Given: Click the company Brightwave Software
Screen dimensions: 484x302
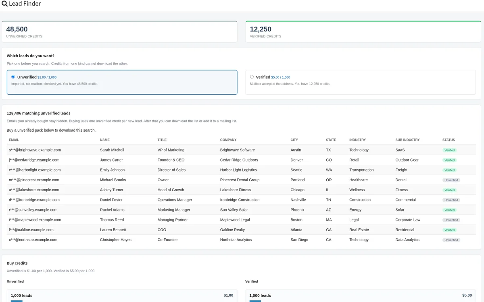Looking at the screenshot, I should point(238,150).
